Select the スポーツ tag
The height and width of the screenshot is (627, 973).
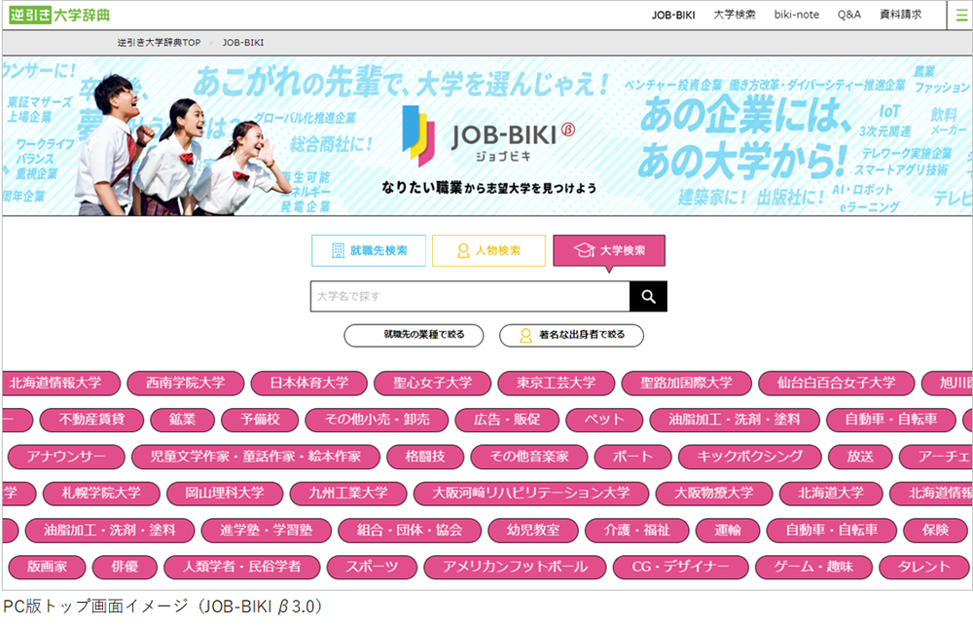pyautogui.click(x=373, y=567)
